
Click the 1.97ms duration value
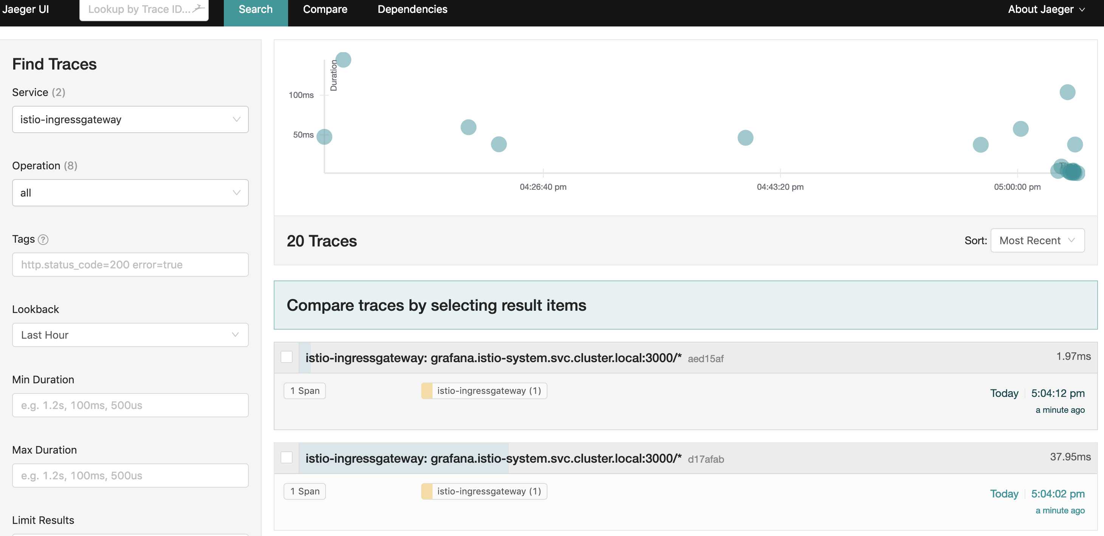(1073, 356)
